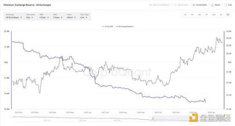The width and height of the screenshot is (235, 126).
Task: Select the 1W time range
Action: coord(192,15)
